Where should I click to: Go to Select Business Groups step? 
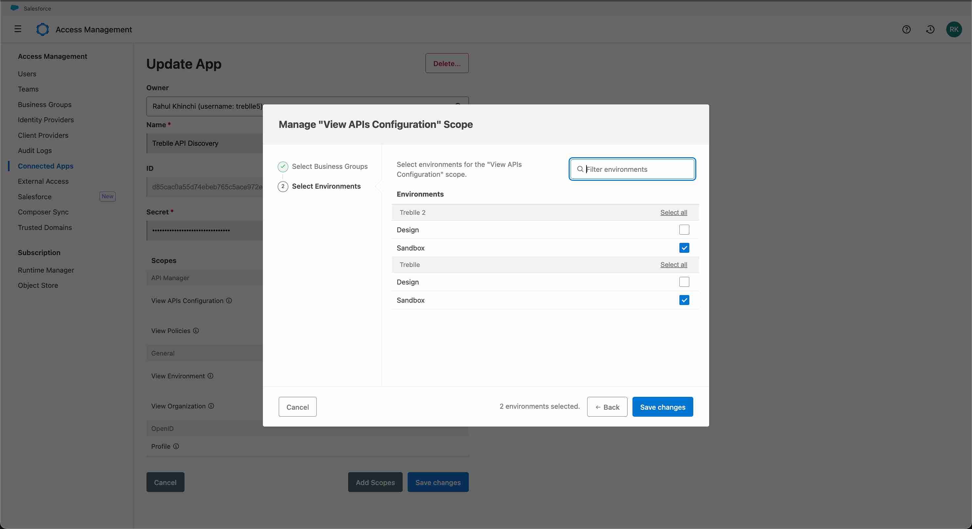[329, 166]
